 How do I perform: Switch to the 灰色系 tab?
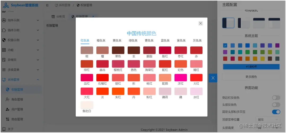(x=197, y=41)
